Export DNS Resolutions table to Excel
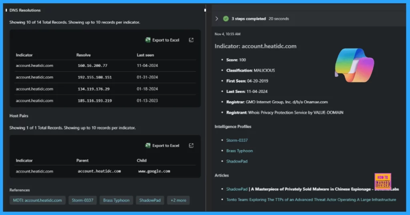410x215 pixels. click(x=163, y=40)
